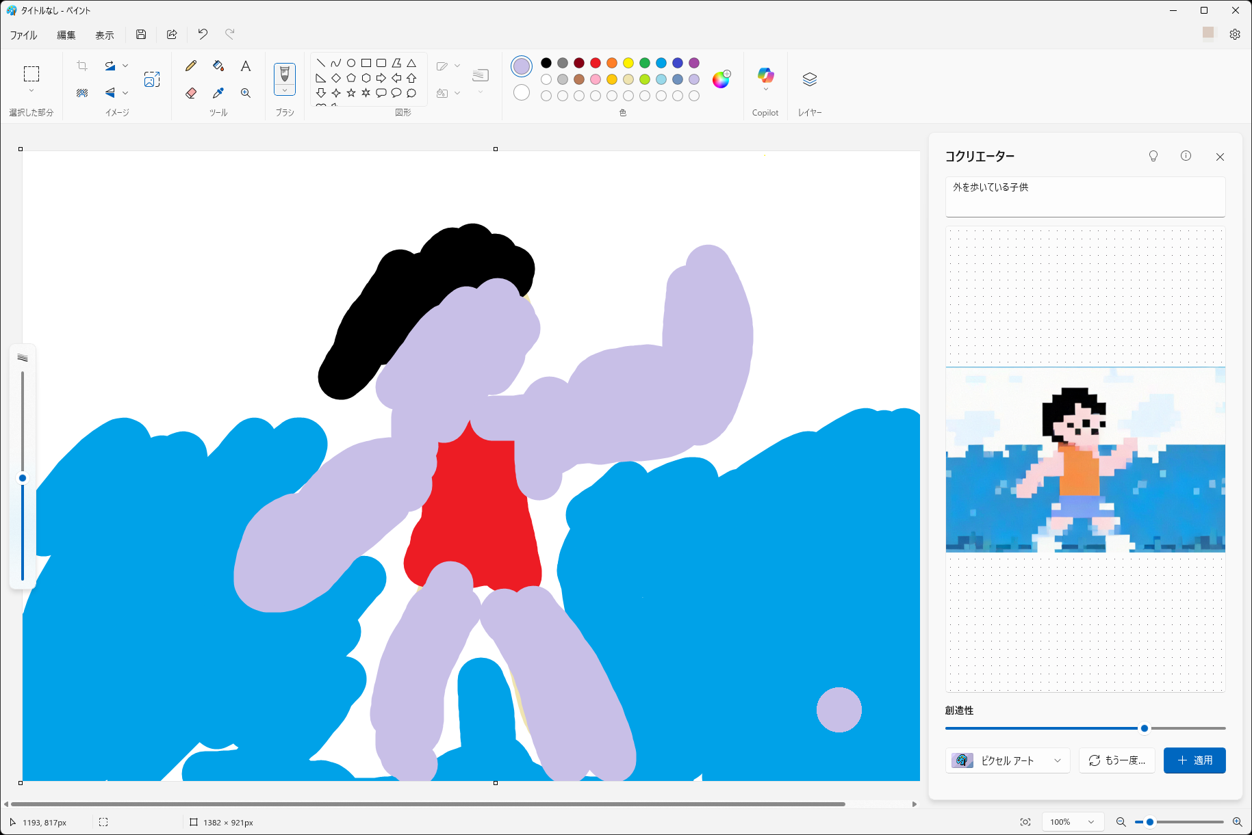Open the 表示 menu

click(x=105, y=34)
